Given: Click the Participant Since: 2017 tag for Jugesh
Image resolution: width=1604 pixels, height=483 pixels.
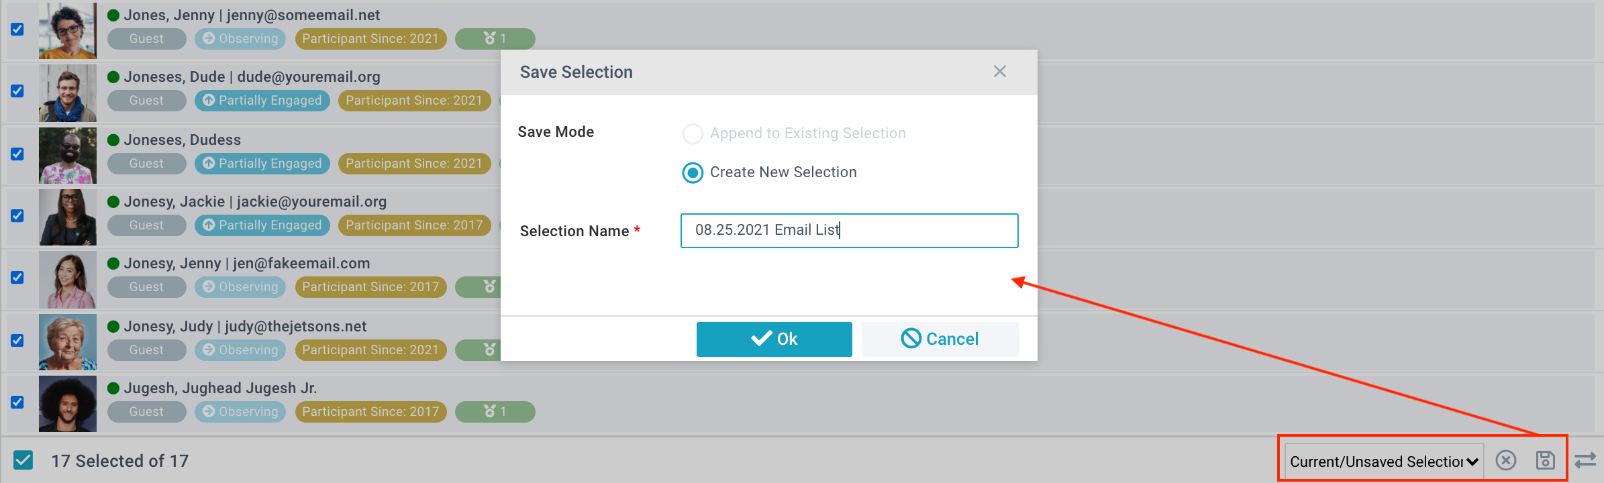Looking at the screenshot, I should coord(370,412).
